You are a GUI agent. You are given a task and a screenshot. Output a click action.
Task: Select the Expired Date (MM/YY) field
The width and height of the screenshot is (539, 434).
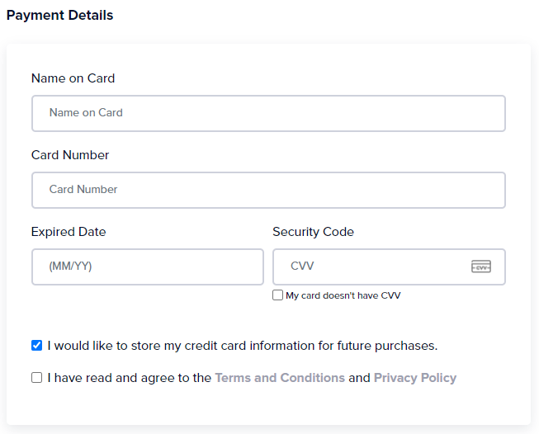point(148,267)
